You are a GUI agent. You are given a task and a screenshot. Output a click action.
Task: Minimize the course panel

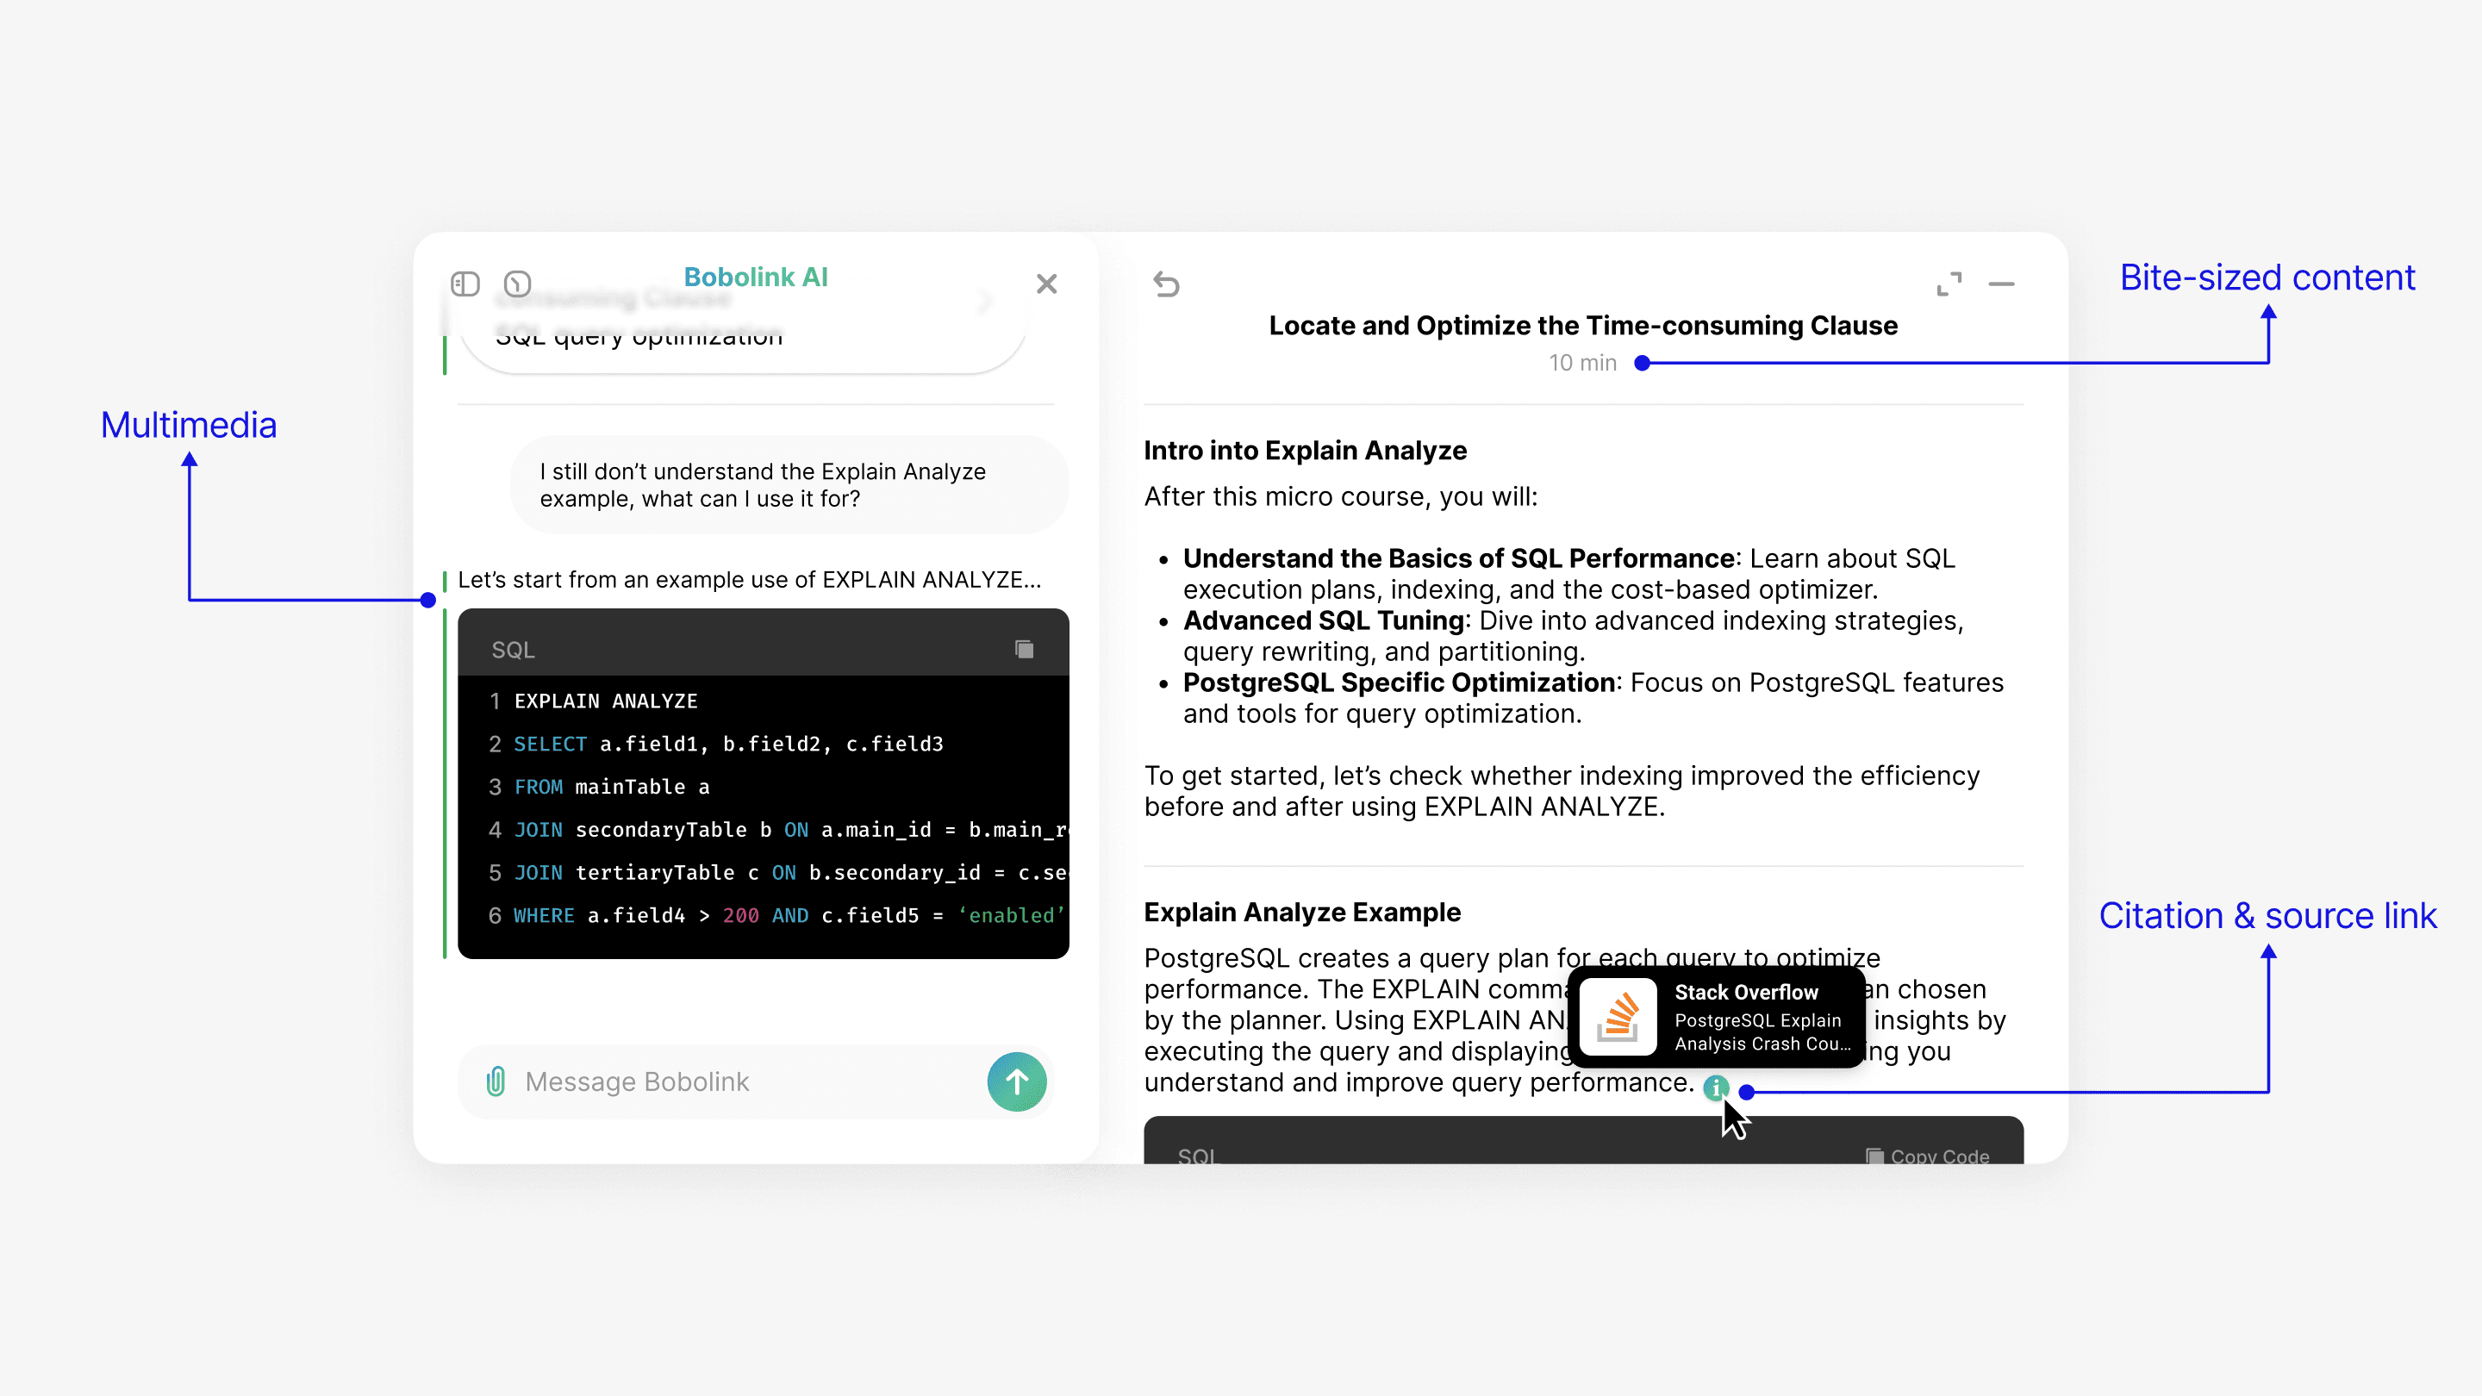pos(2001,284)
